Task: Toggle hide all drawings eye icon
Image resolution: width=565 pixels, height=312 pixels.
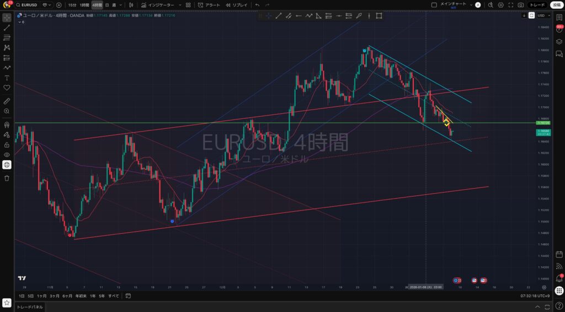Action: click(7, 155)
